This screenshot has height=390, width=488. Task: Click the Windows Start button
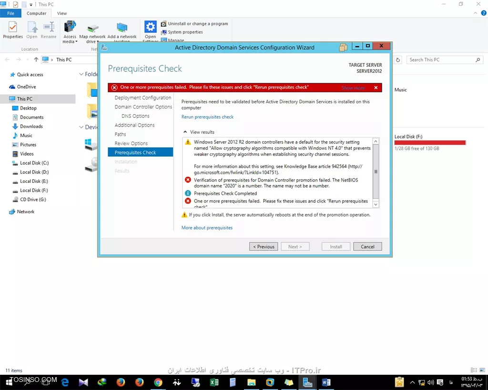(9, 382)
